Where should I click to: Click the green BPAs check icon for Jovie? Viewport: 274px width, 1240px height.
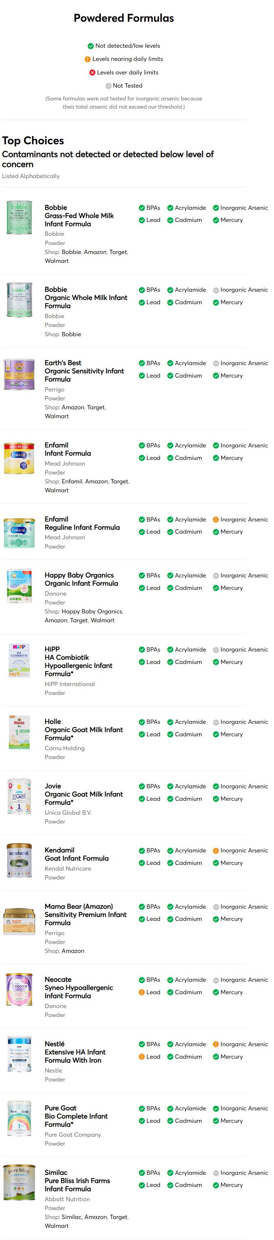[x=141, y=787]
